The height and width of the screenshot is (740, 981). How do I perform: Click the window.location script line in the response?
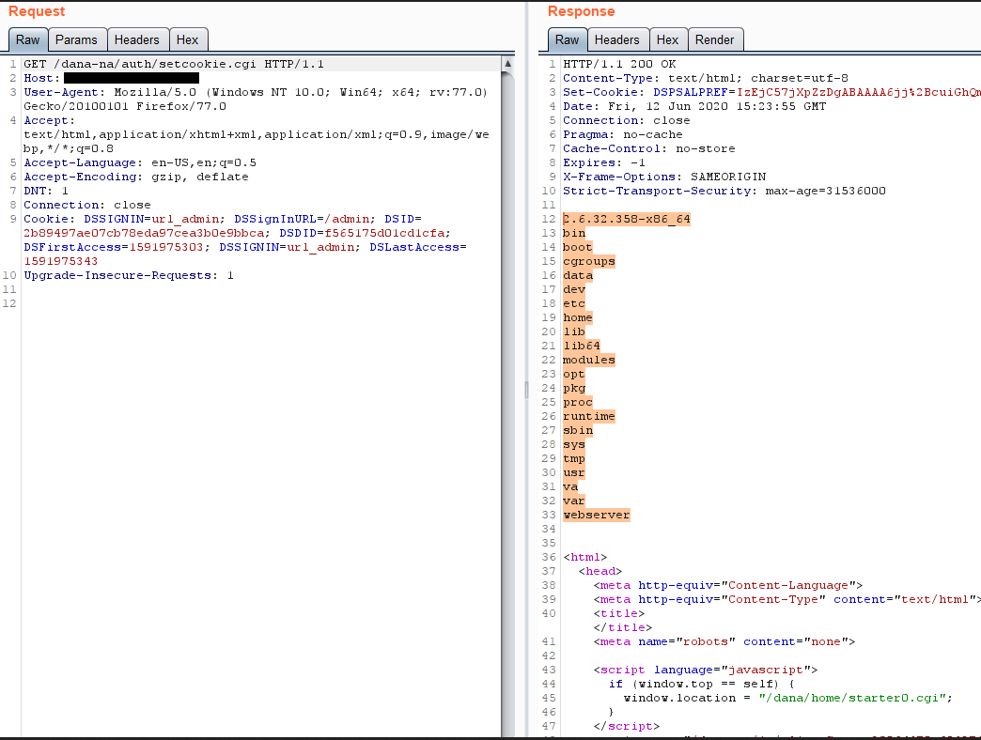[x=787, y=698]
